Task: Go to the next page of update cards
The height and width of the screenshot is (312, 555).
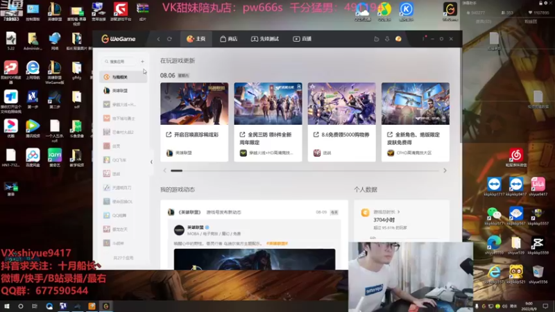Action: [x=445, y=171]
